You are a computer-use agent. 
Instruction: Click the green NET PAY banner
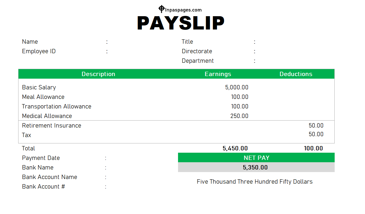point(256,158)
